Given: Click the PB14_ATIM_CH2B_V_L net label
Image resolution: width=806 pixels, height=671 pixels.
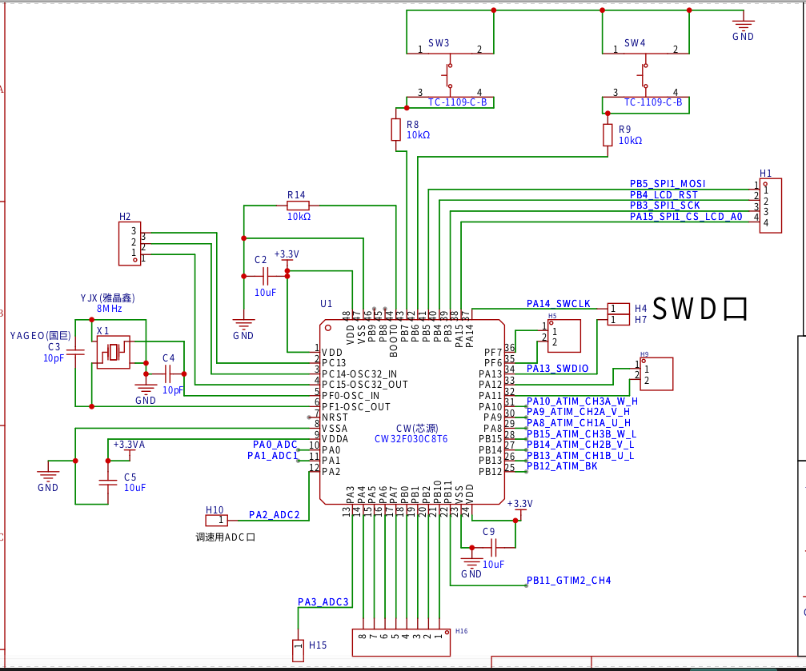Looking at the screenshot, I should point(580,445).
